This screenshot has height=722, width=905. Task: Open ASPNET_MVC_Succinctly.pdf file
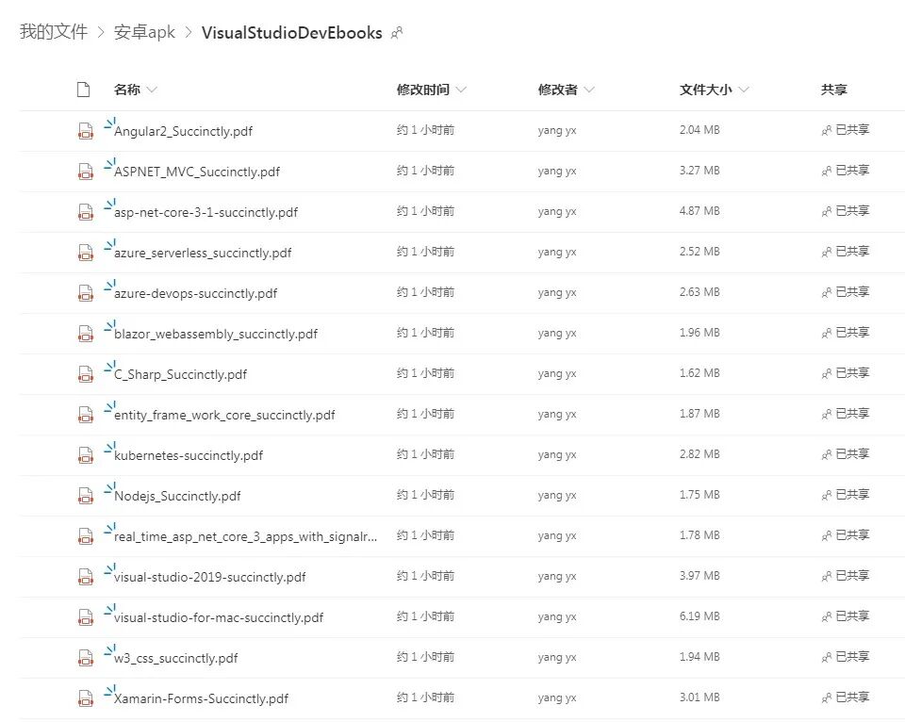coord(197,172)
